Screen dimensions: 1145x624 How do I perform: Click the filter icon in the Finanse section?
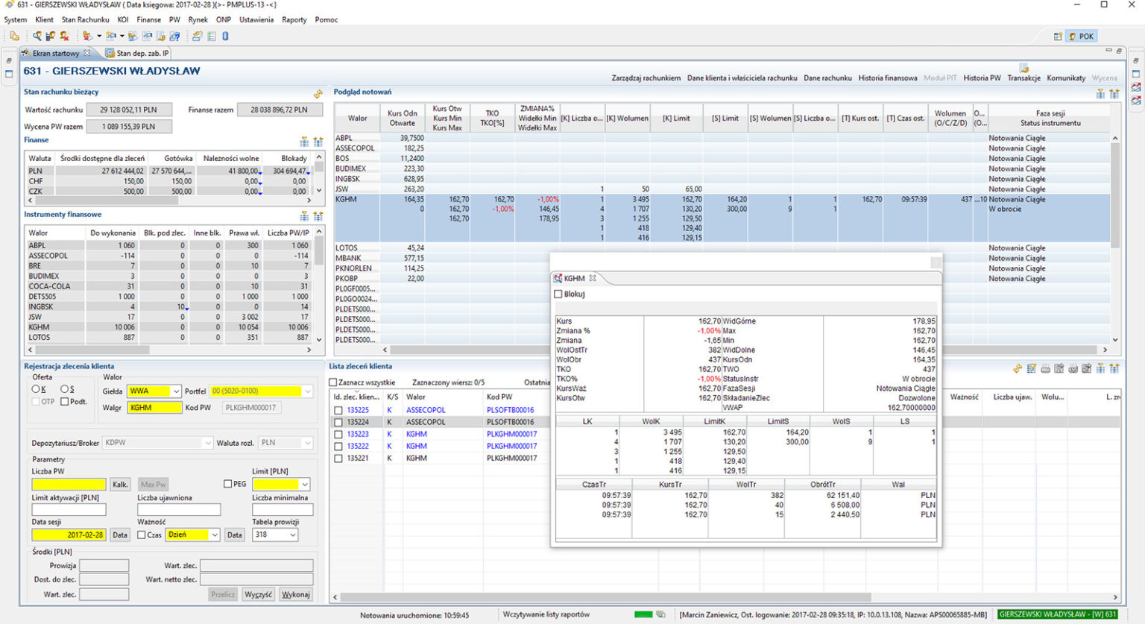304,142
